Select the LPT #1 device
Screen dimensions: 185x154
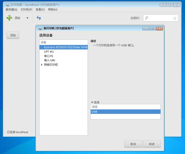coord(64,52)
